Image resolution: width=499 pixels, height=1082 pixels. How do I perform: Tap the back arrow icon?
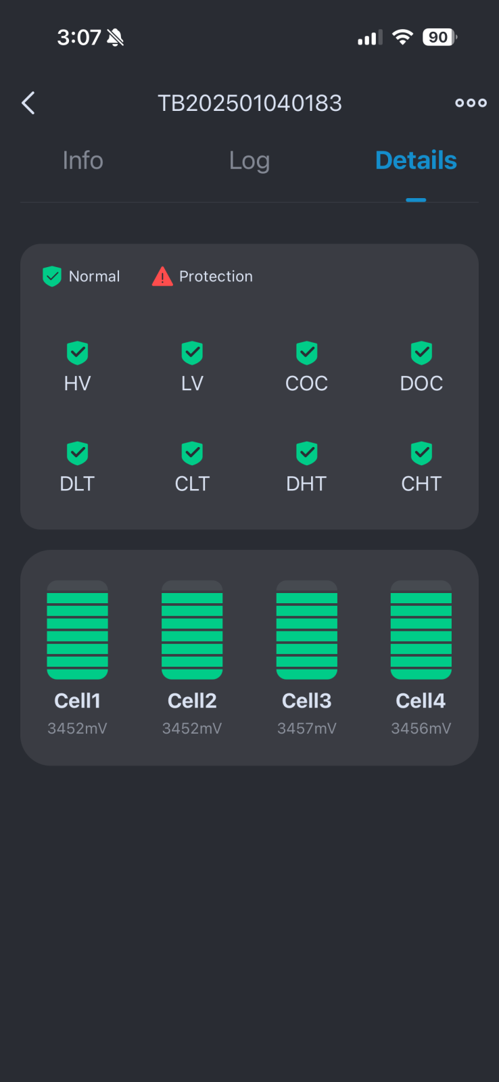pos(28,103)
